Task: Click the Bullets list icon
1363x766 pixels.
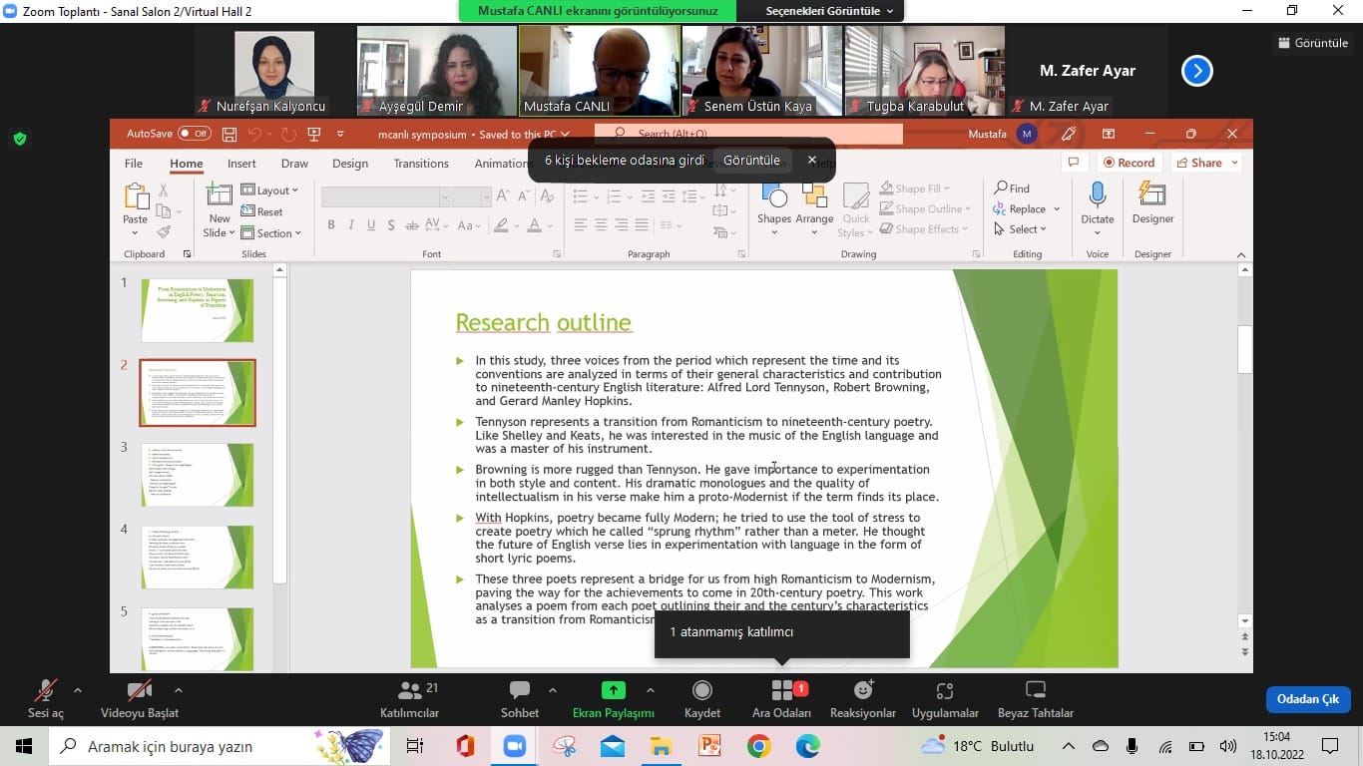Action: tap(581, 196)
